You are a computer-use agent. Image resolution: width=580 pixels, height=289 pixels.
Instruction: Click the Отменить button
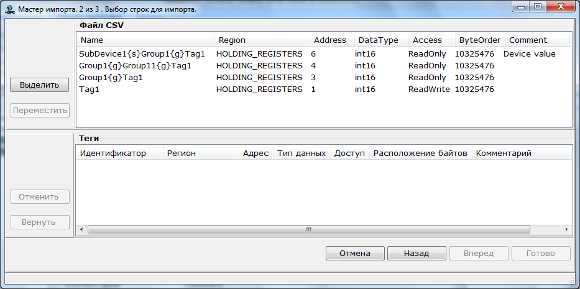[40, 196]
